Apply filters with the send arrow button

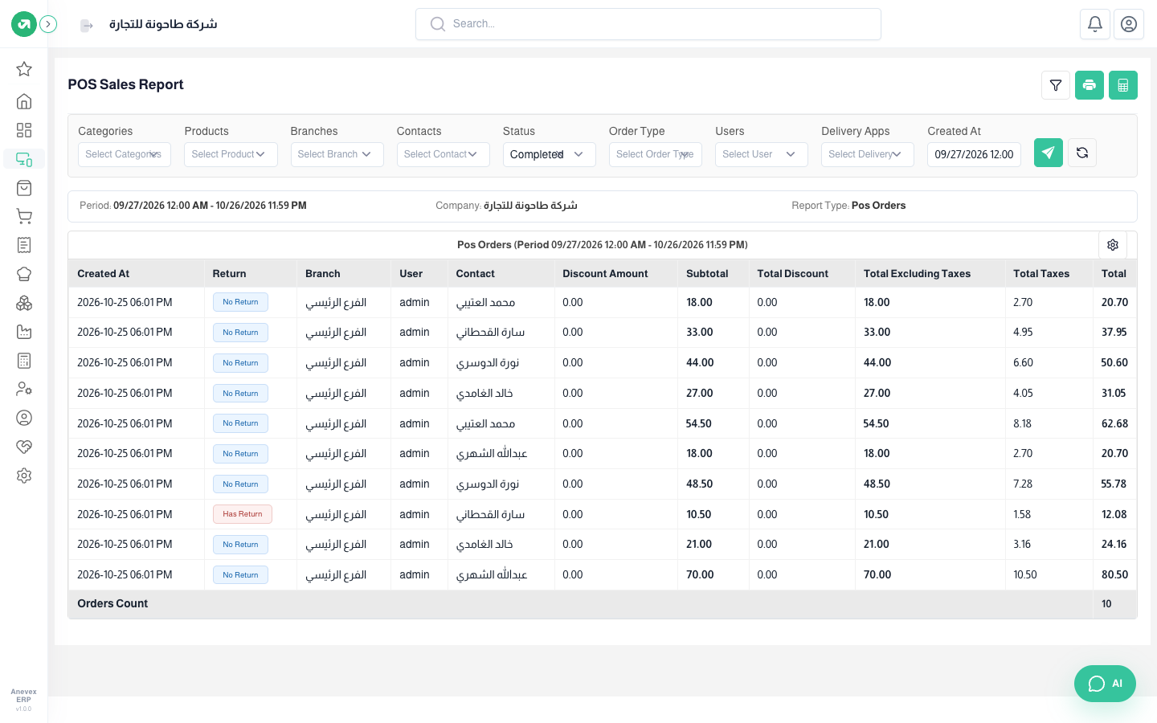pyautogui.click(x=1049, y=153)
